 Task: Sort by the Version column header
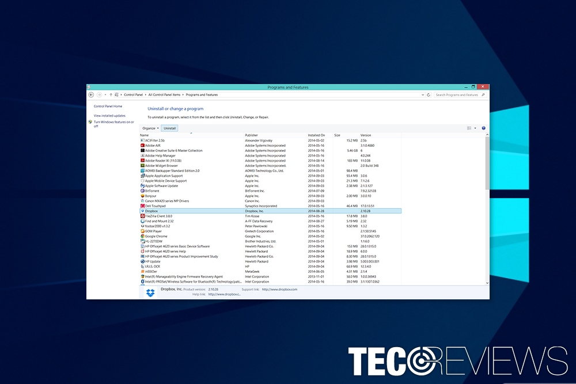[x=380, y=135]
